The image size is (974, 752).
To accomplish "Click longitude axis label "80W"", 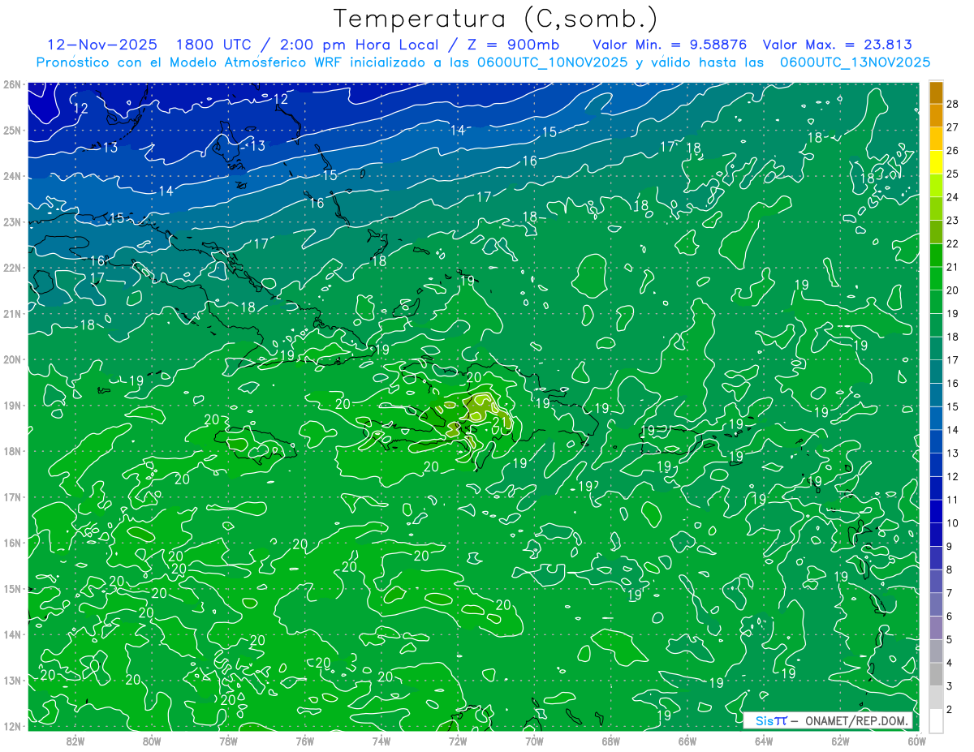I will pos(152,741).
